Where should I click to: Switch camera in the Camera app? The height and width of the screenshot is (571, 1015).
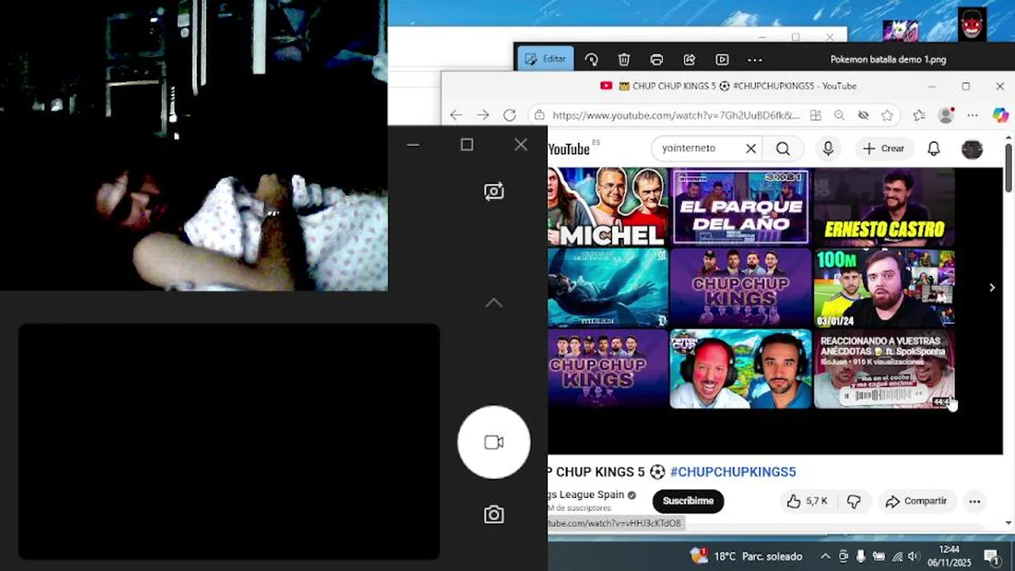[493, 191]
